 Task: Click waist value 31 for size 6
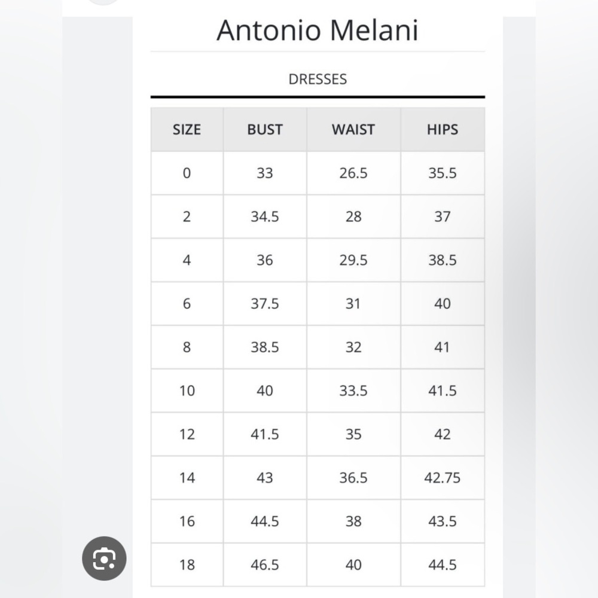[353, 304]
